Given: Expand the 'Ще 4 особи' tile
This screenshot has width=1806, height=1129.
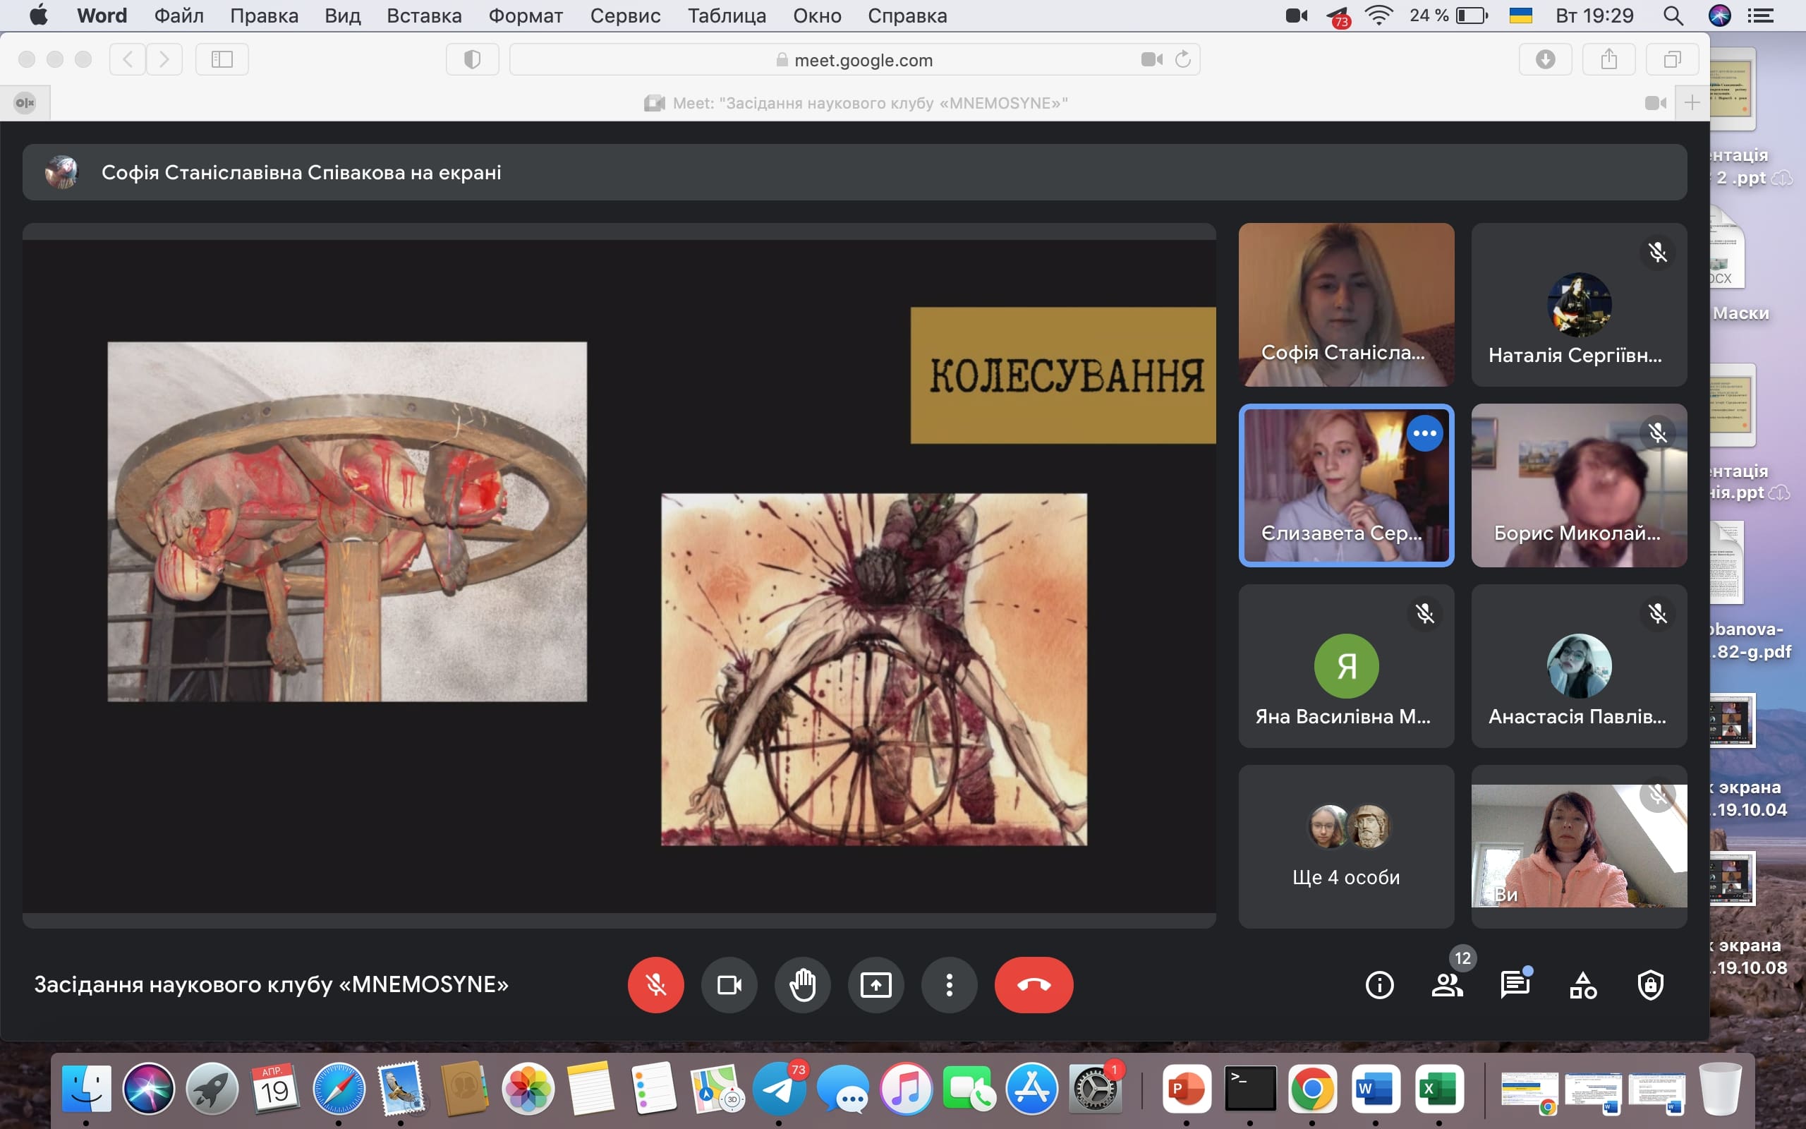Looking at the screenshot, I should tap(1345, 846).
